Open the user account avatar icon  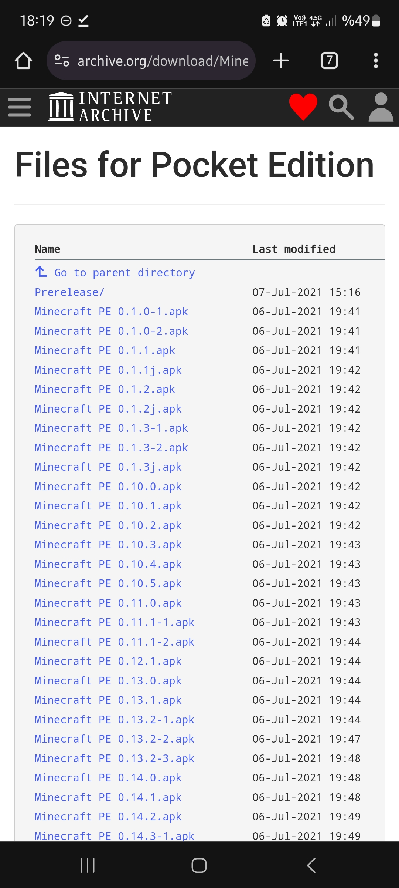click(381, 107)
